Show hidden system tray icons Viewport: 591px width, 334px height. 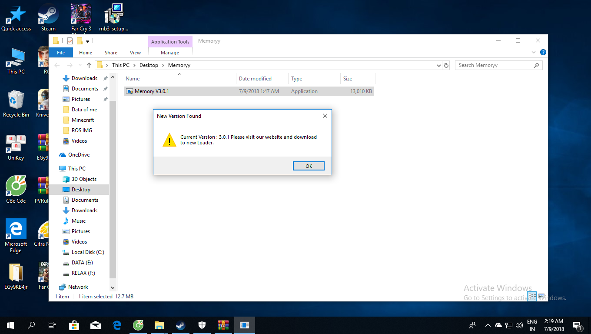click(x=488, y=325)
